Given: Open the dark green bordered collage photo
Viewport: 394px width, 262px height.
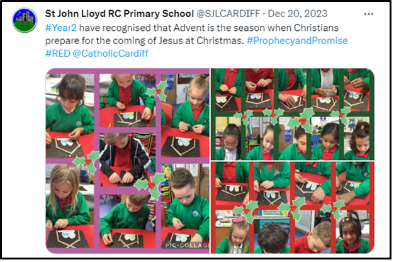Looking at the screenshot, I should click(x=293, y=114).
